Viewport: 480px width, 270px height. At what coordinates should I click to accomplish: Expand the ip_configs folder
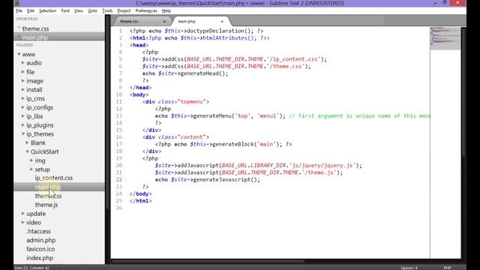tap(23, 107)
